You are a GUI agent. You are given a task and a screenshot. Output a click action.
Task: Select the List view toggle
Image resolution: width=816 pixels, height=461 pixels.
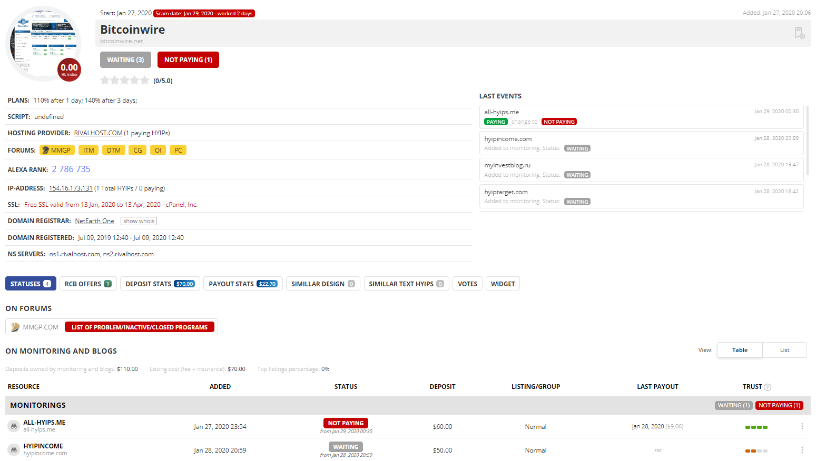click(784, 350)
